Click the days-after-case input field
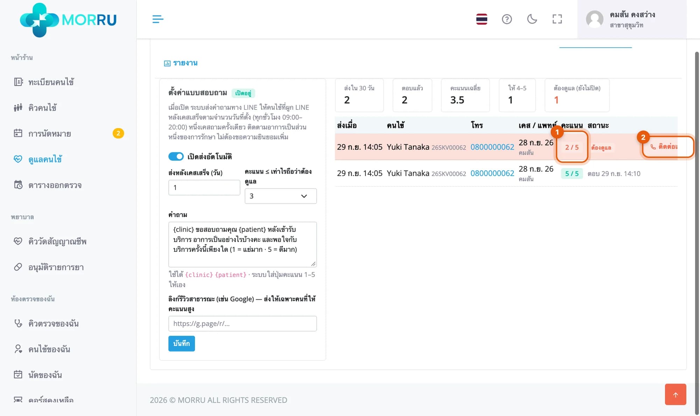The width and height of the screenshot is (700, 416). 204,187
